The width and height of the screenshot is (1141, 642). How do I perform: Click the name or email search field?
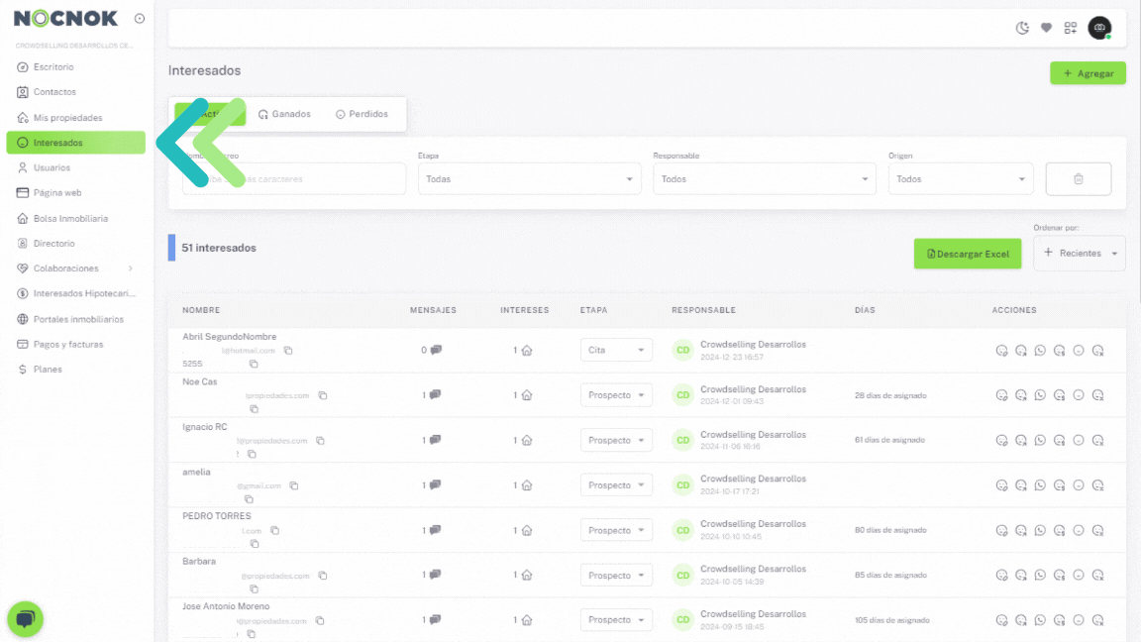coord(294,179)
